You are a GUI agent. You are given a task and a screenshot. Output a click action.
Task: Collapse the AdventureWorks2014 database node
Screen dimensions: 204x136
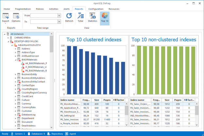[x=12, y=45]
